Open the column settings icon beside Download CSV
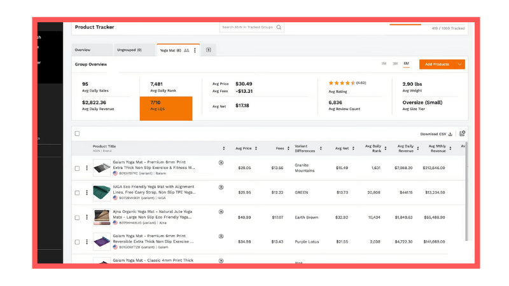 (462, 133)
